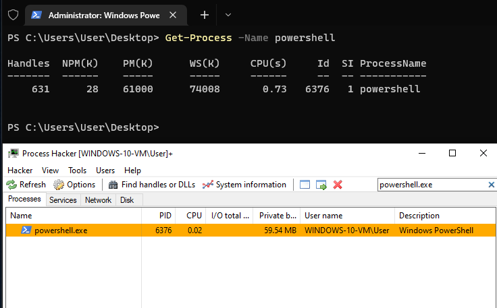Click the Windows PowerShell description cell

pos(436,230)
